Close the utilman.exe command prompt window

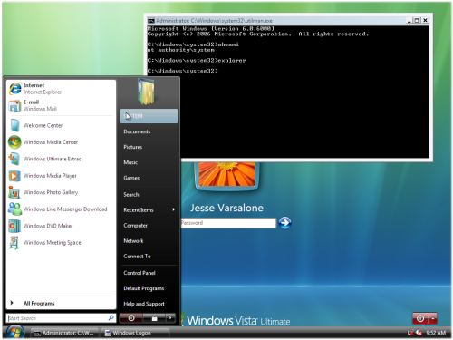(425, 20)
